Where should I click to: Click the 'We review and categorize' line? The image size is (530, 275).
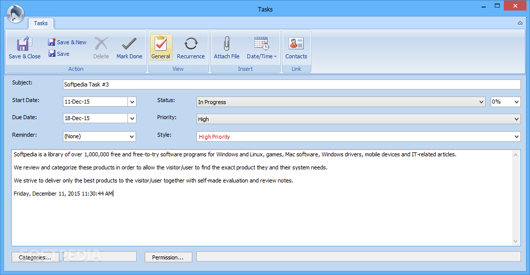(x=170, y=167)
